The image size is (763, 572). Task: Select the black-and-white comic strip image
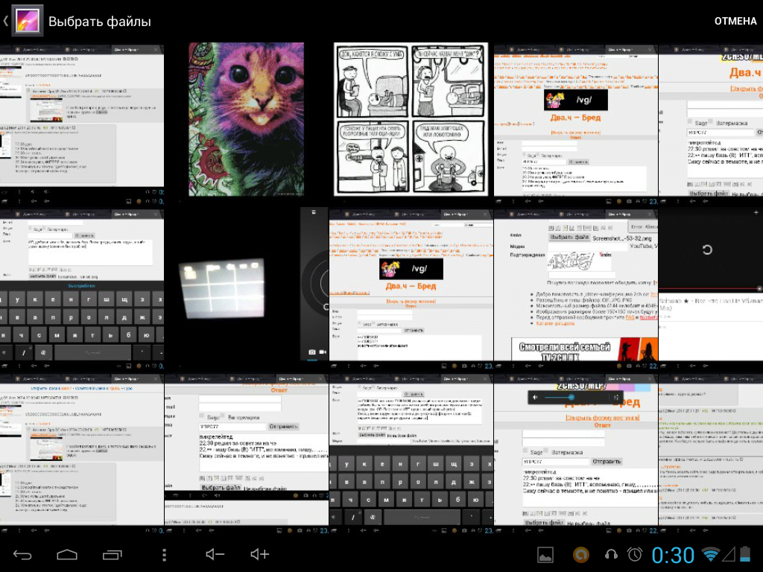[x=411, y=119]
